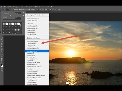Click the create new brush preset icon

pos(23,15)
